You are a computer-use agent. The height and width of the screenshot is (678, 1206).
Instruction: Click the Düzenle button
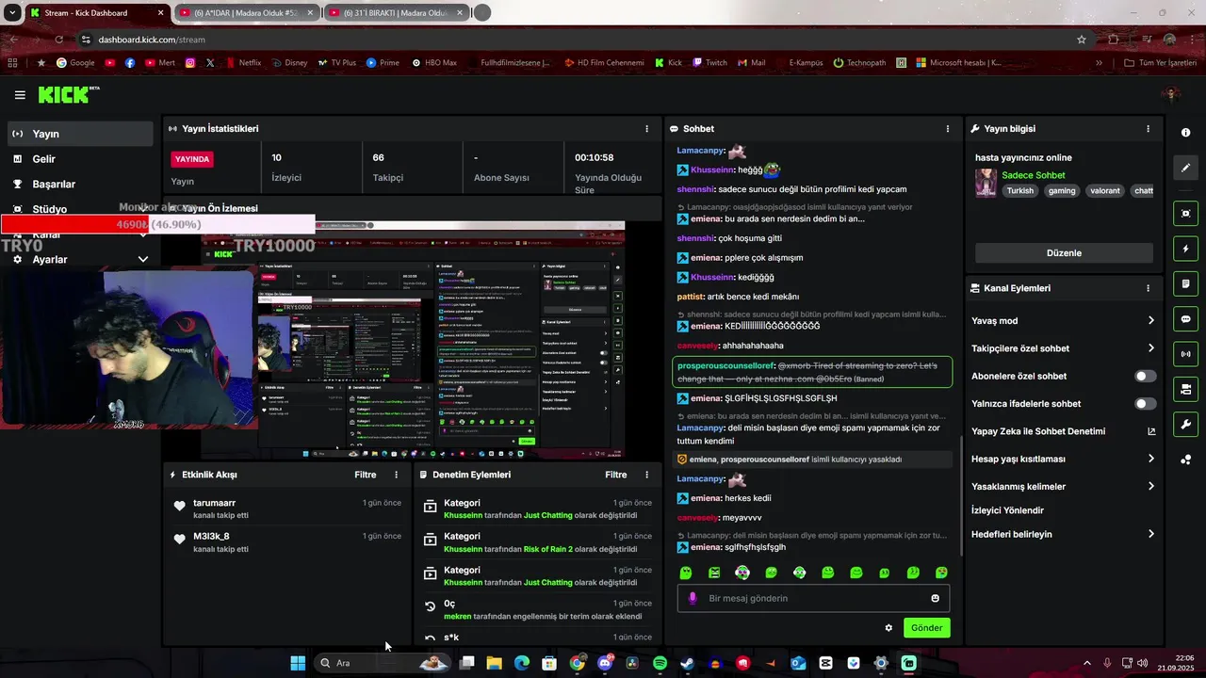click(x=1064, y=253)
